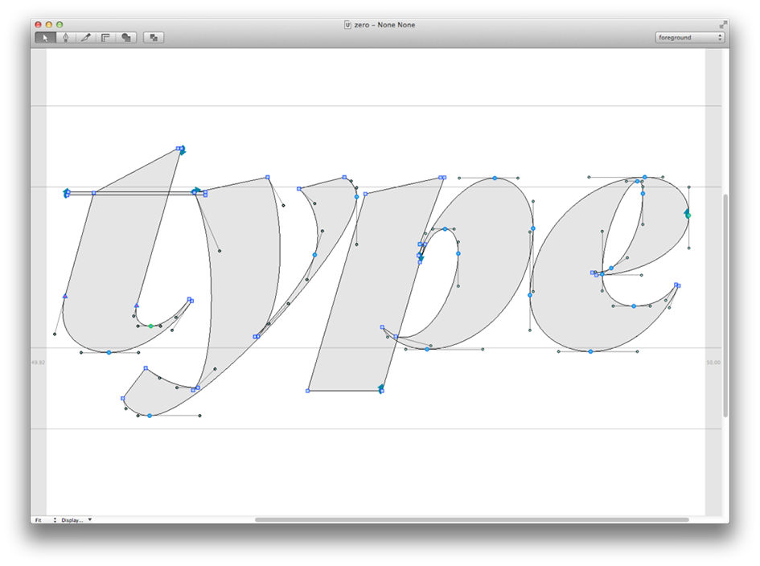The width and height of the screenshot is (760, 566).
Task: Click the left sidebearing value 49.92
Action: coord(39,363)
